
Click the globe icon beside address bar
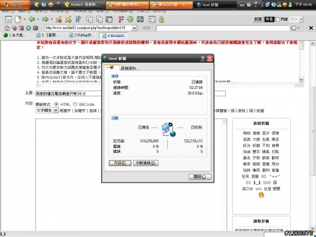pyautogui.click(x=28, y=28)
